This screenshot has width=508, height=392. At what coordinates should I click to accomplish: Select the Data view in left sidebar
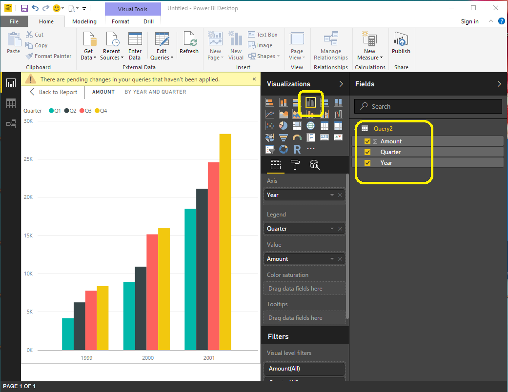click(11, 103)
